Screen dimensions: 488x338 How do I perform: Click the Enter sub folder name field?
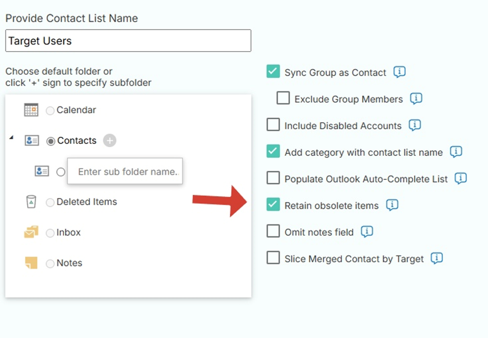(x=125, y=171)
